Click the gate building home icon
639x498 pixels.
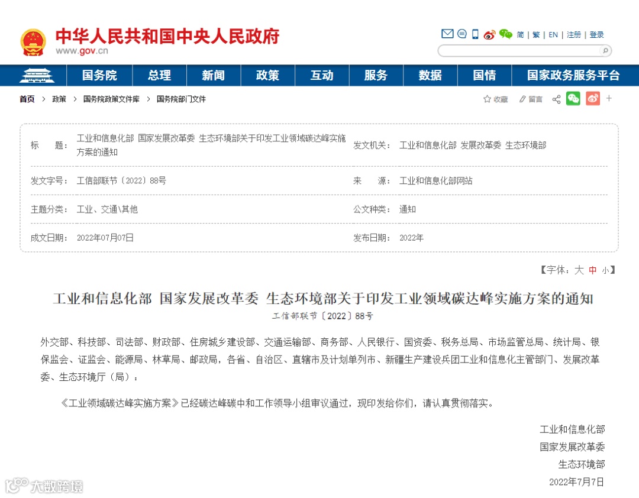(37, 76)
